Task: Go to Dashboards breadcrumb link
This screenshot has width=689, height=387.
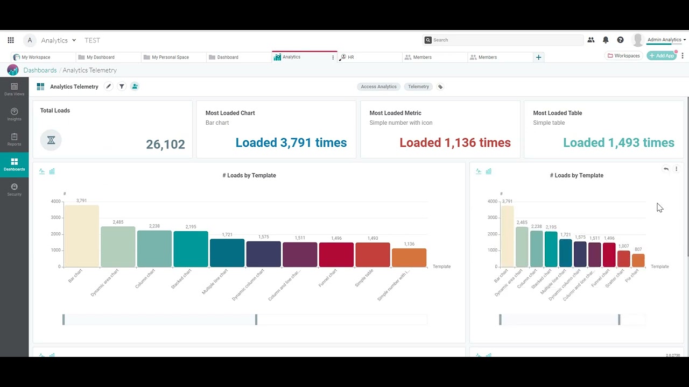Action: 40,70
